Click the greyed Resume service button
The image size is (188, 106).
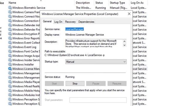(117, 84)
